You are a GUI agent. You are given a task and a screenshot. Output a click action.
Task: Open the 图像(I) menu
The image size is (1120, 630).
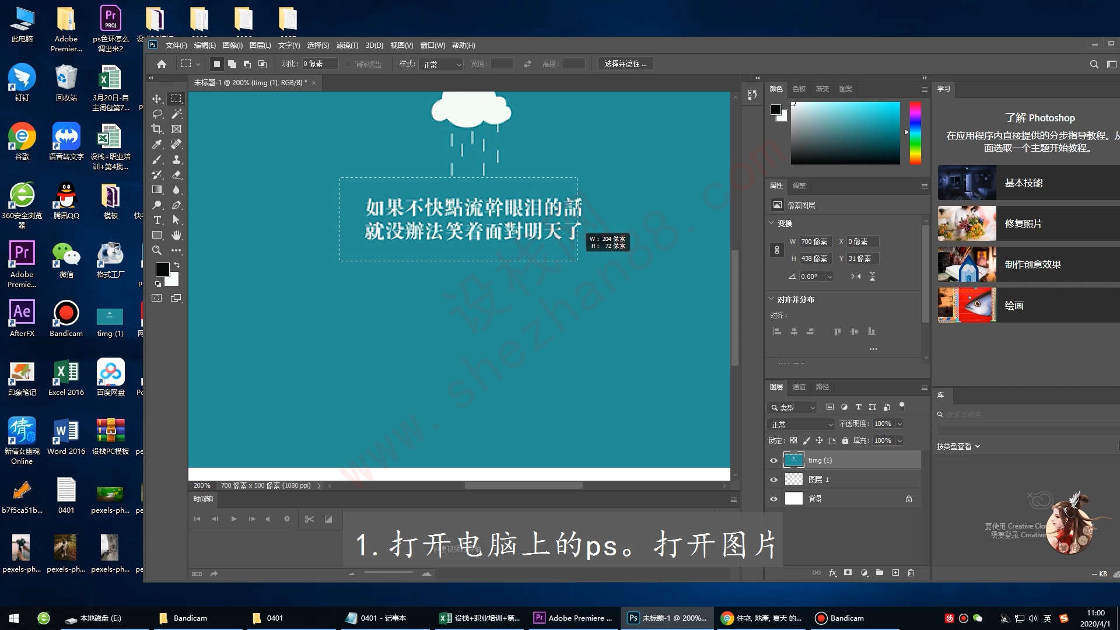tap(232, 45)
